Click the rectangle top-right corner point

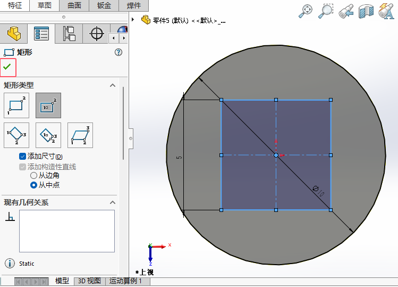[x=331, y=100]
